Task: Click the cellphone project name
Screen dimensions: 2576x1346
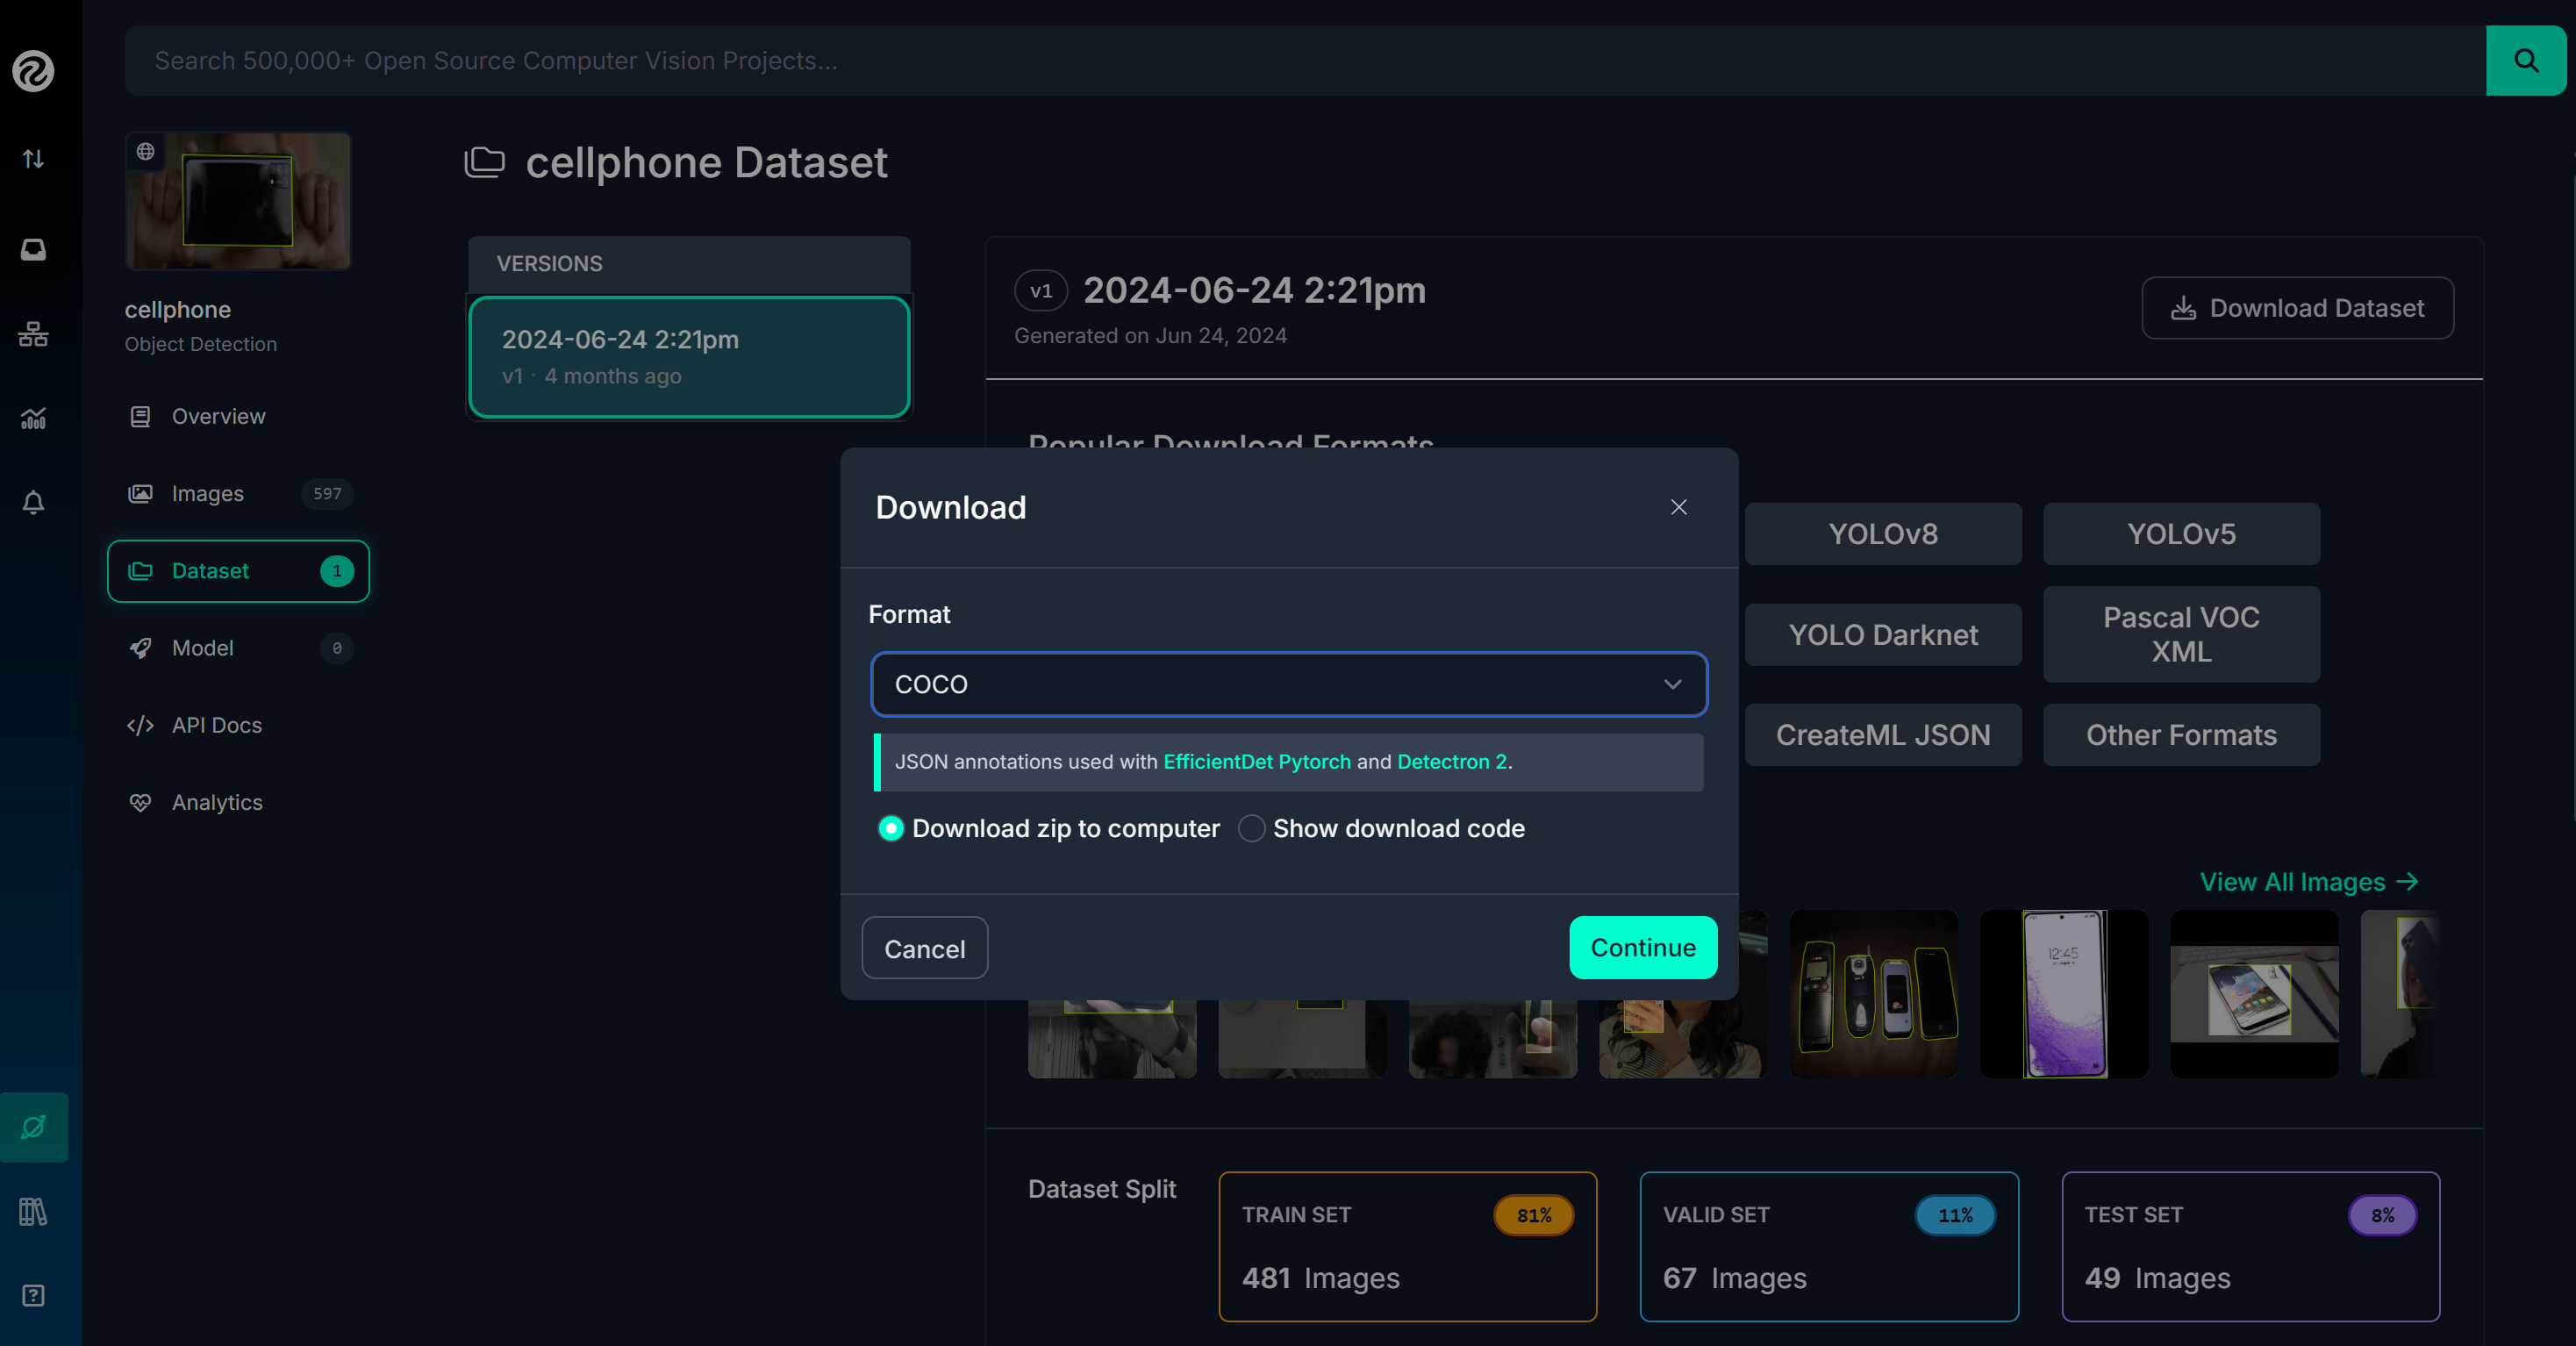Action: [x=177, y=310]
